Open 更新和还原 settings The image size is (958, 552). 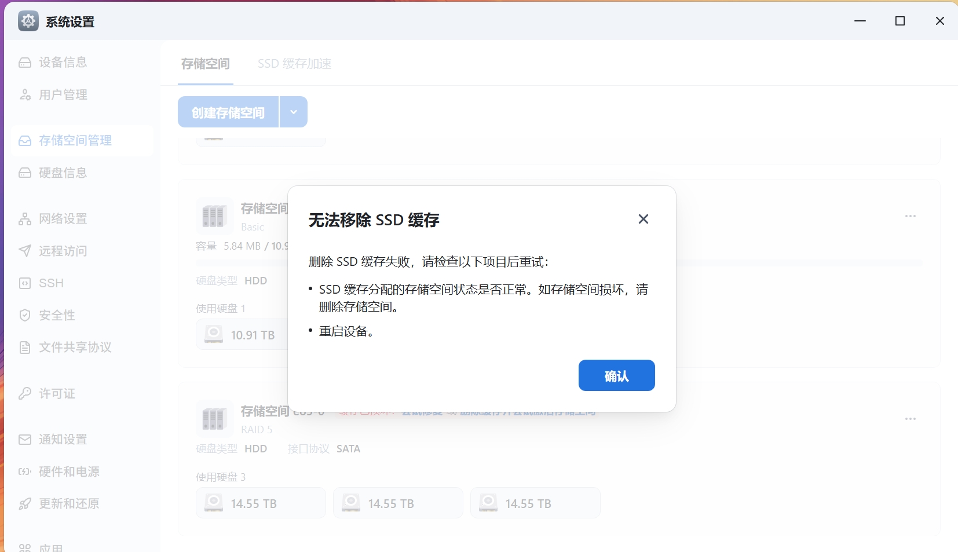pos(25,503)
